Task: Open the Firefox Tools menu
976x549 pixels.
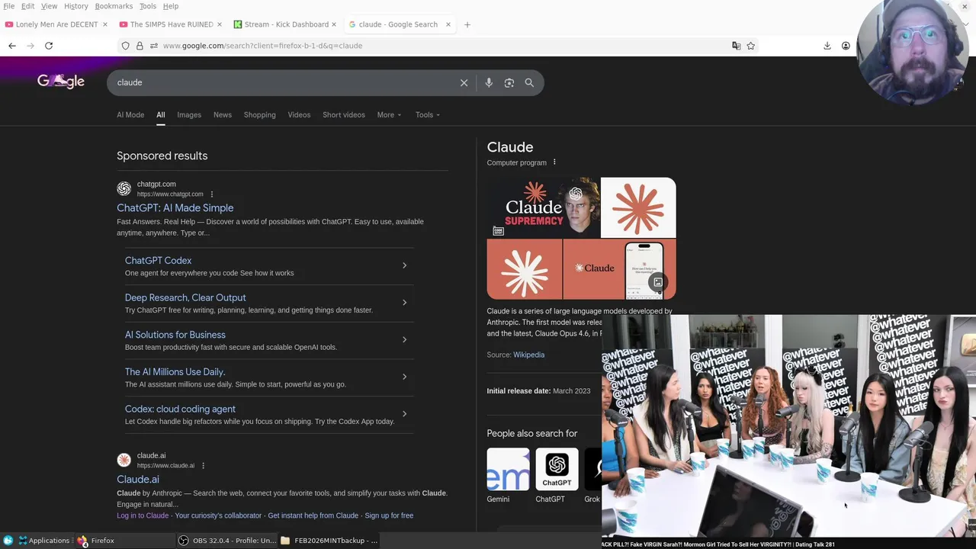Action: click(147, 6)
